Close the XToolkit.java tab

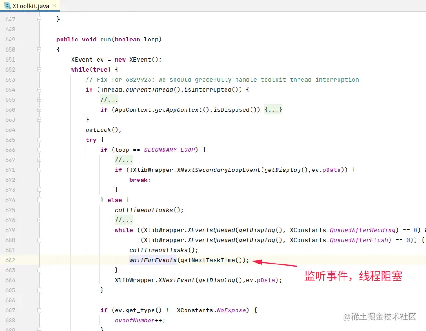coord(54,6)
